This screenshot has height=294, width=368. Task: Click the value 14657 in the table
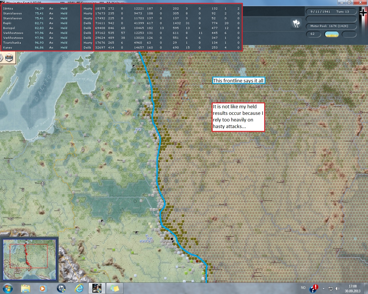139,48
